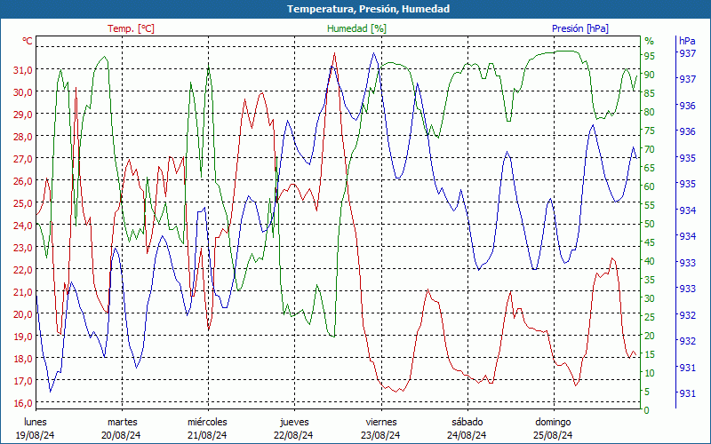Click the 24/08/24 date label
This screenshot has height=444, width=711.
tap(467, 435)
